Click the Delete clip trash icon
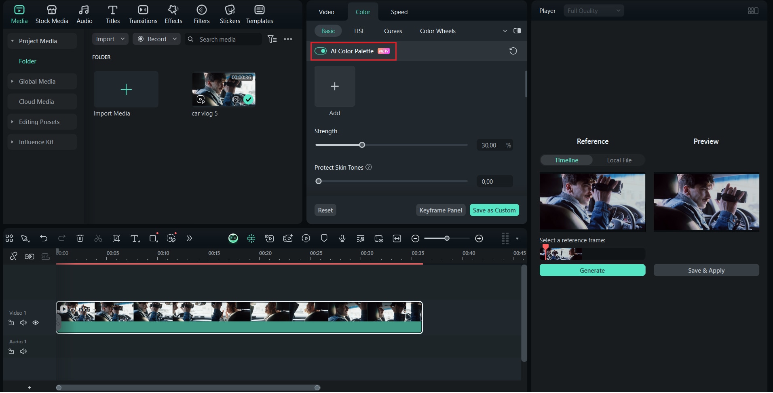773x393 pixels. pos(80,238)
